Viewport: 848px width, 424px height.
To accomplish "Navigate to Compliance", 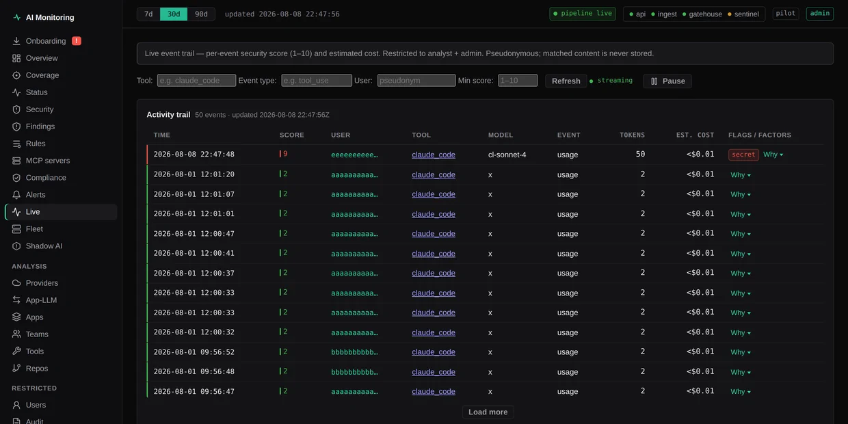I will [x=61, y=178].
